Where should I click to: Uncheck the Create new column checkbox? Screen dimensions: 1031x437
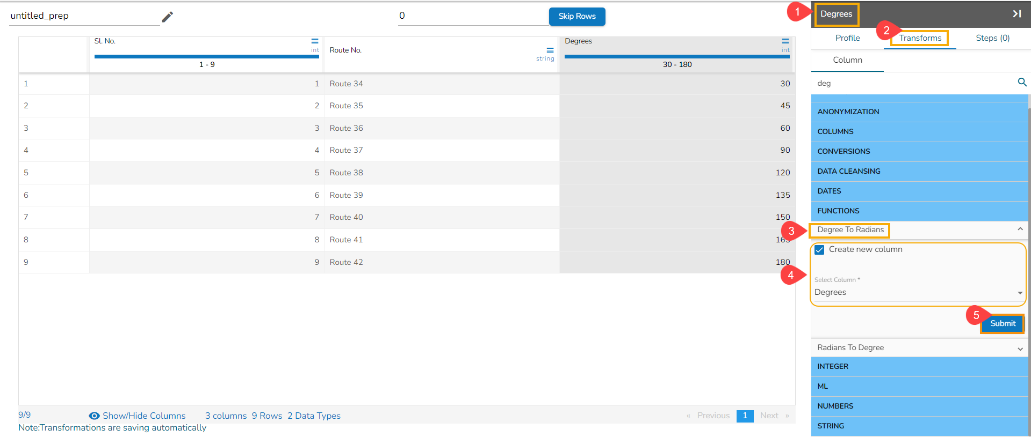pos(819,250)
